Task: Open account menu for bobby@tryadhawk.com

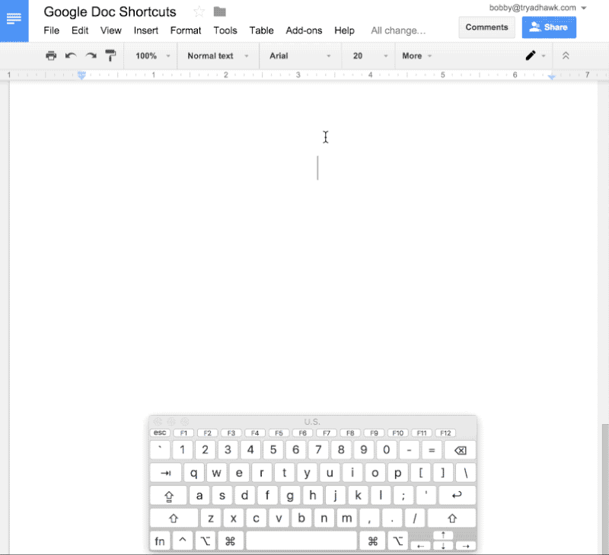Action: coord(537,8)
